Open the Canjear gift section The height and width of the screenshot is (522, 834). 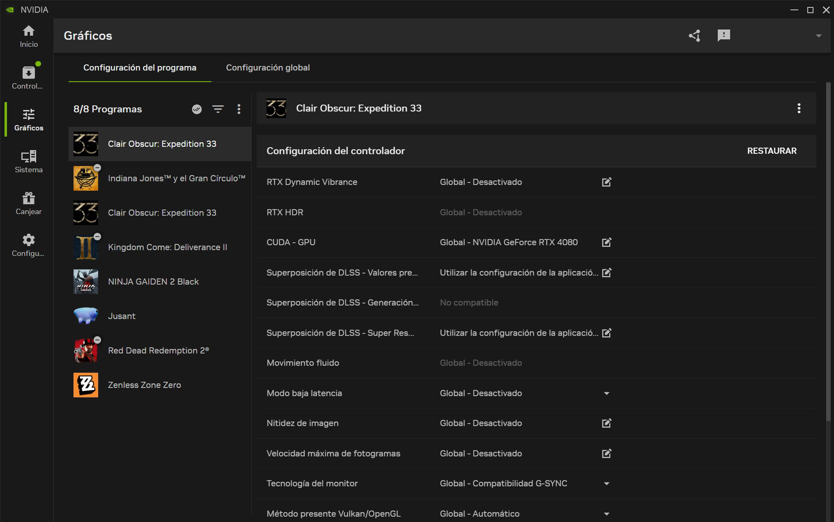tap(28, 203)
